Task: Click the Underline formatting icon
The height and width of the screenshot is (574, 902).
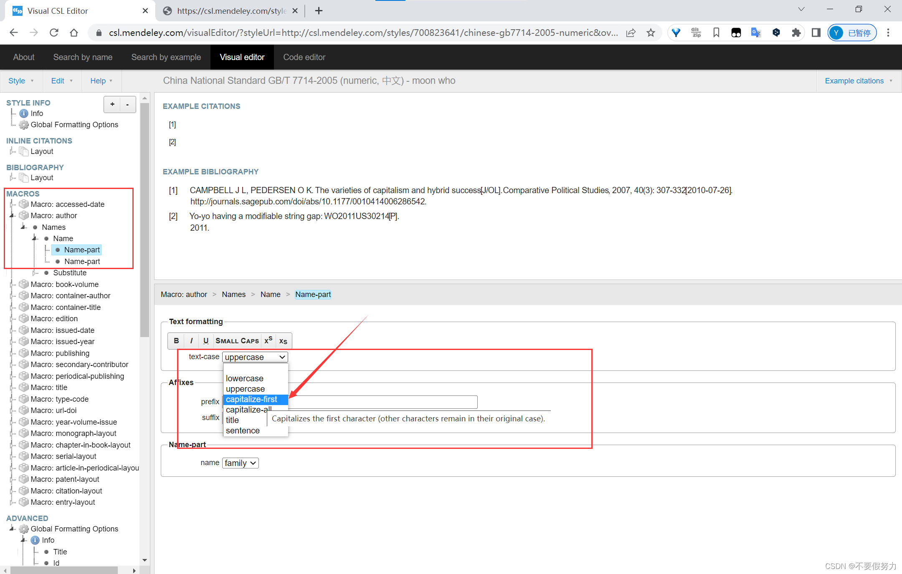Action: (205, 340)
